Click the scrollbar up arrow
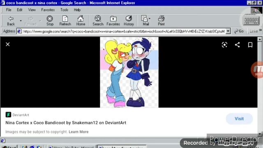This screenshot has height=148, width=263. [260, 39]
